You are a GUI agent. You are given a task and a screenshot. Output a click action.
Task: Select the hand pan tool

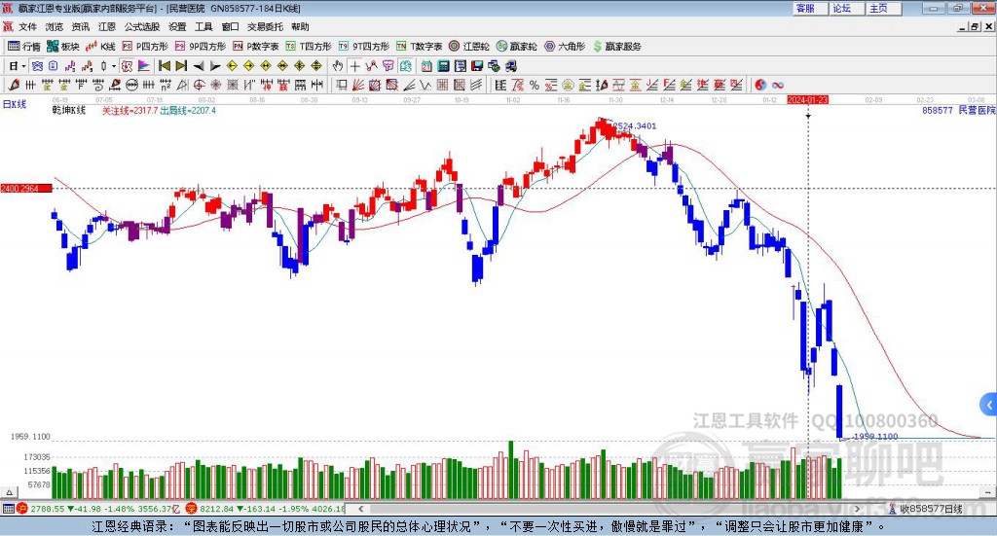pos(338,66)
